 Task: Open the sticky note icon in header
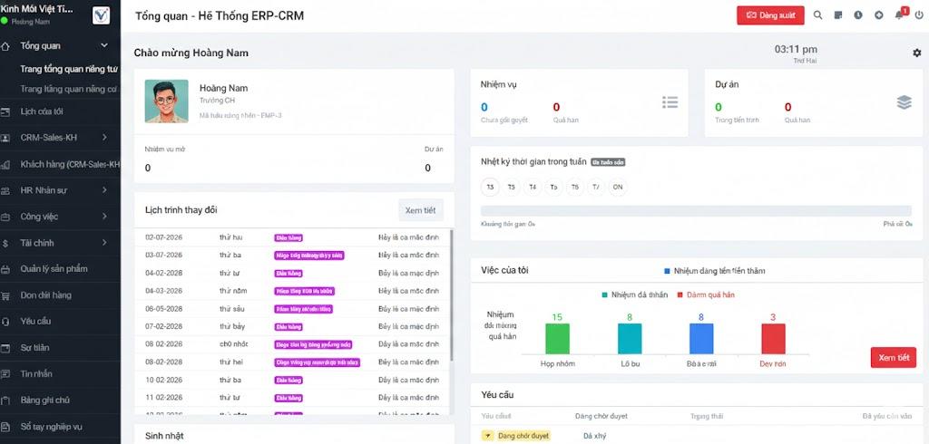tap(837, 15)
